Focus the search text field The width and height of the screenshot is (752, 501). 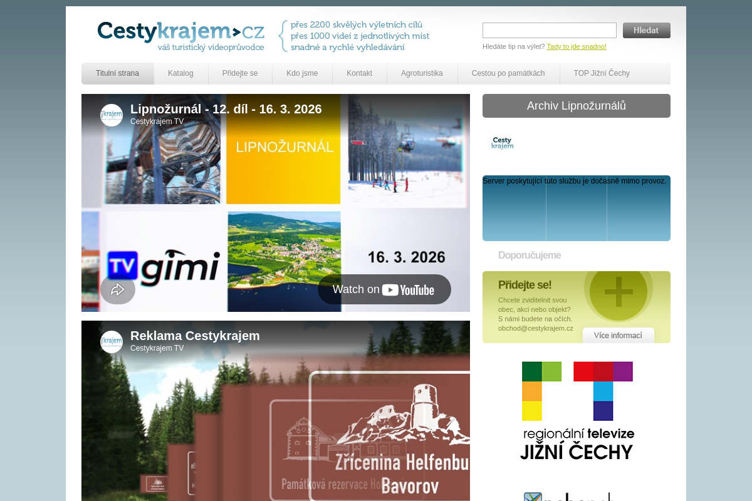point(549,30)
